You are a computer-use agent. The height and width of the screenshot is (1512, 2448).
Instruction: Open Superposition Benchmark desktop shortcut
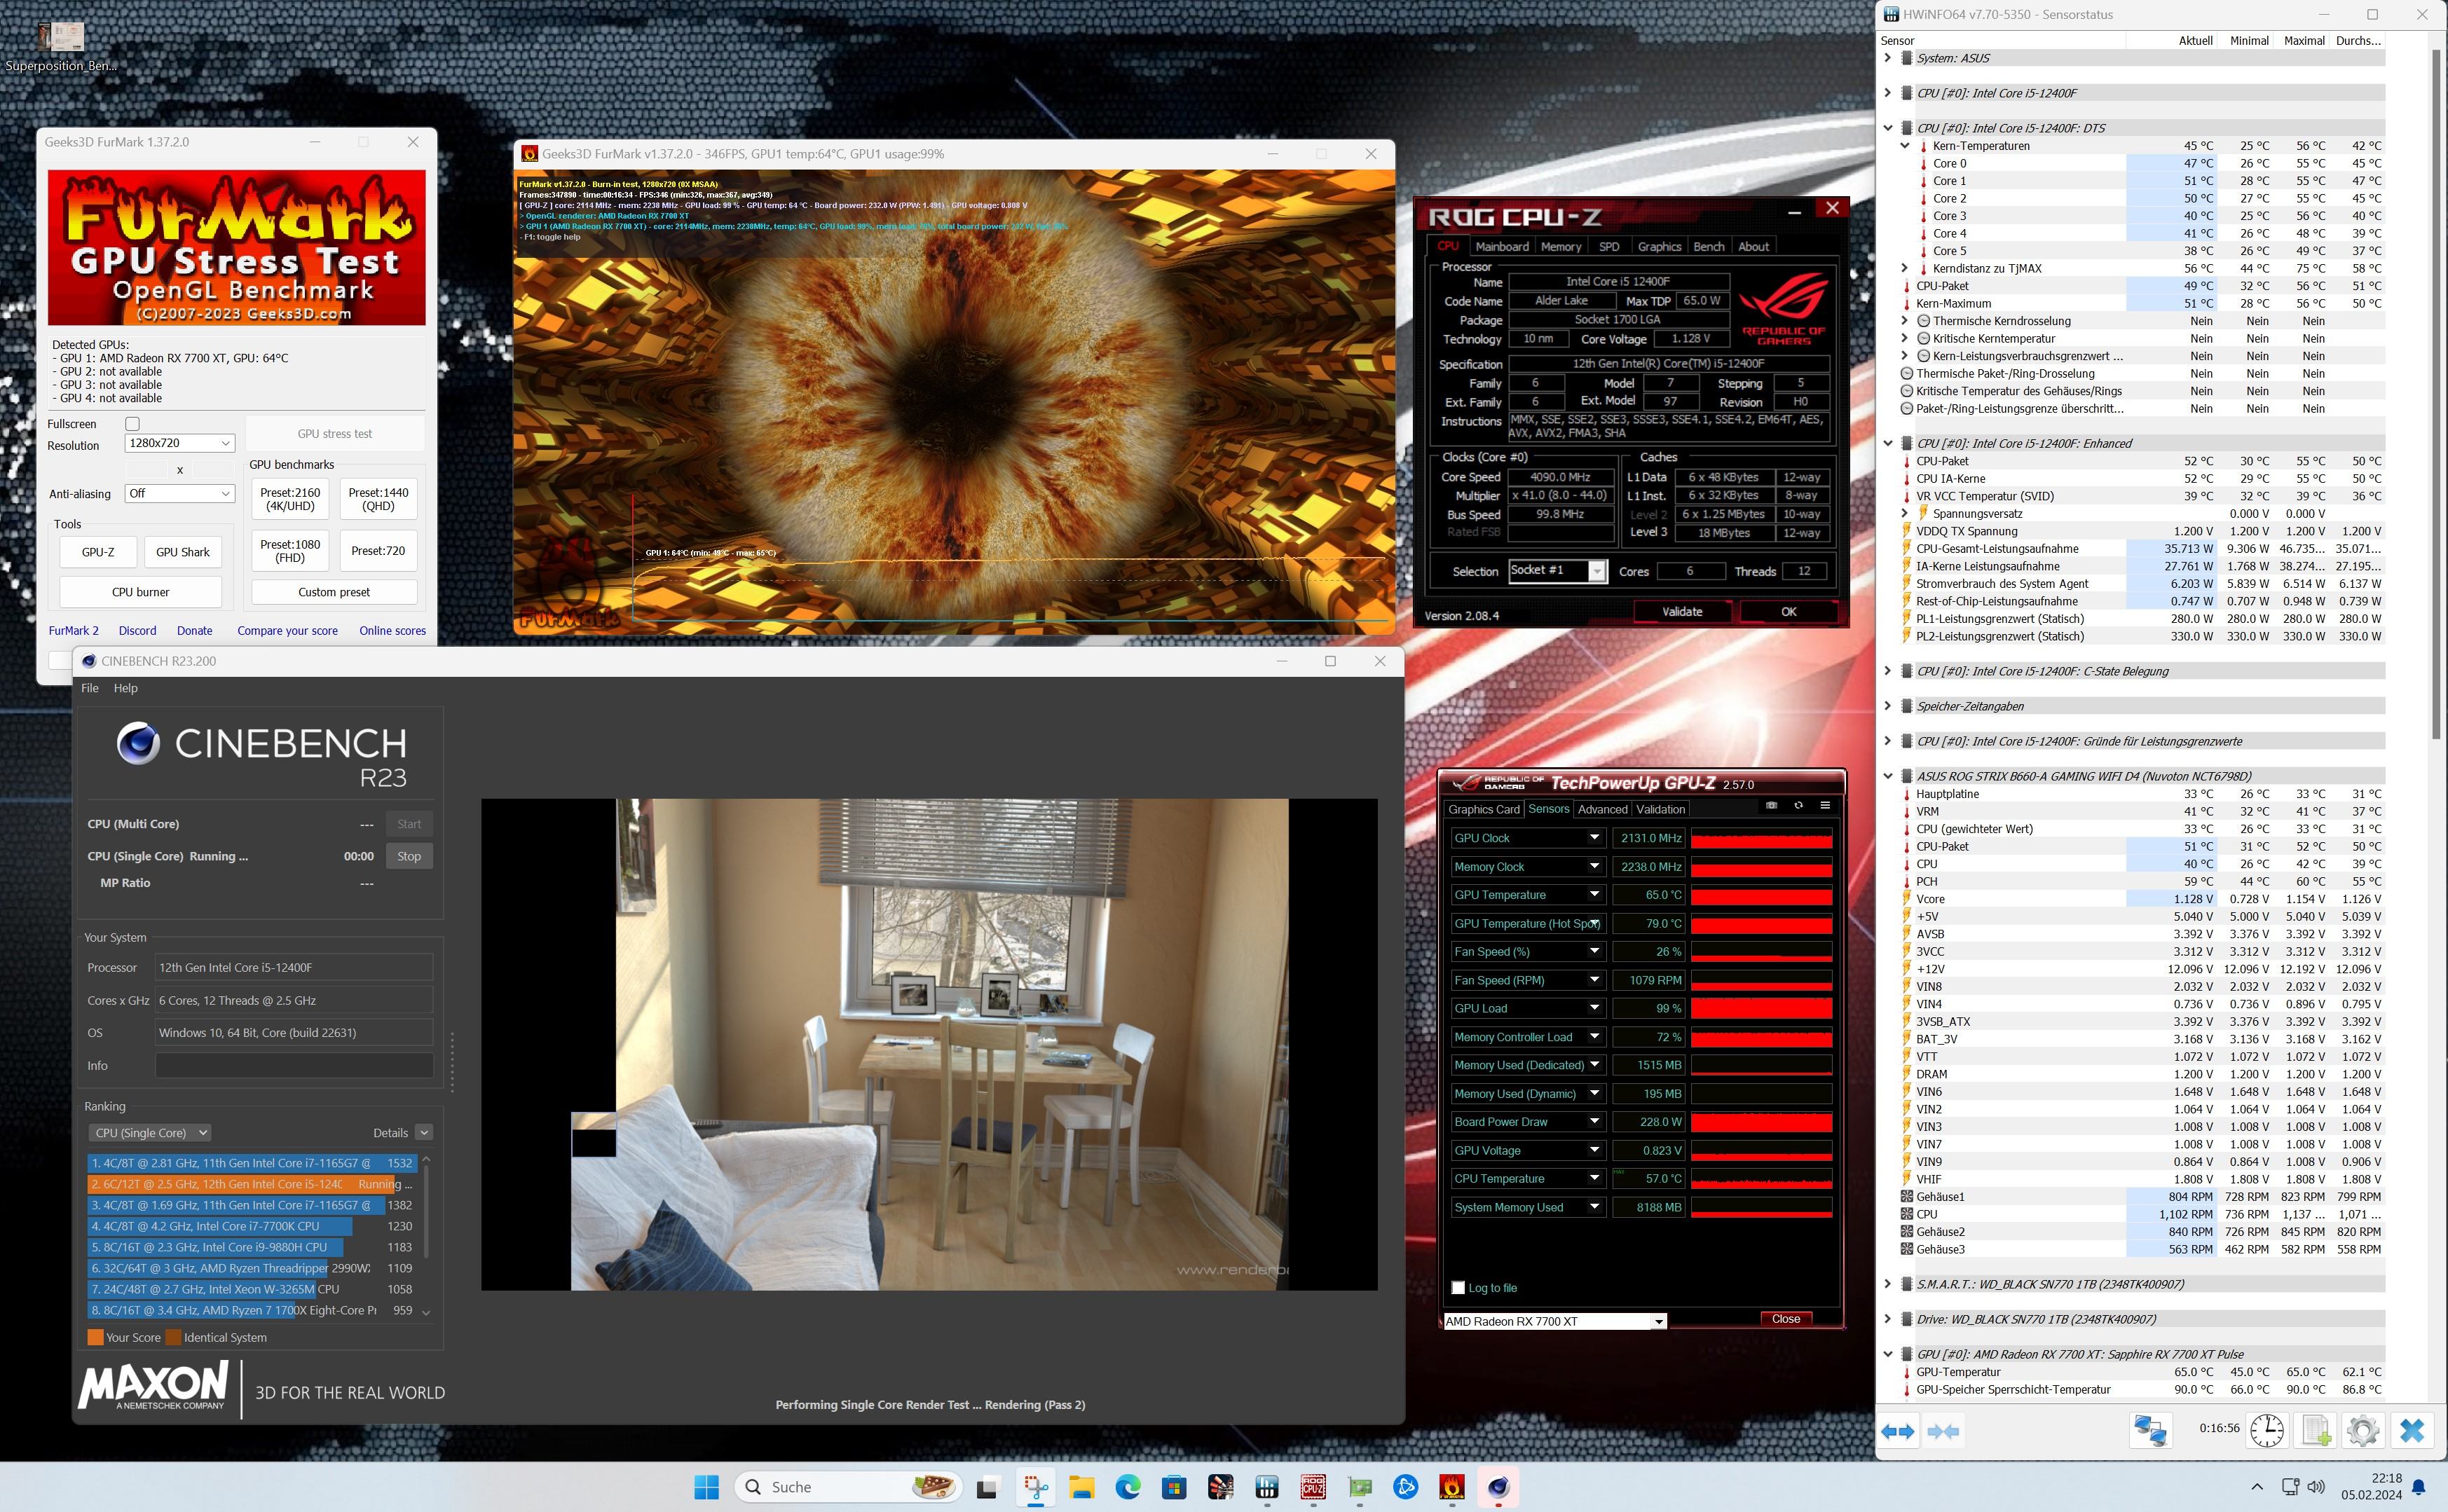[60, 47]
